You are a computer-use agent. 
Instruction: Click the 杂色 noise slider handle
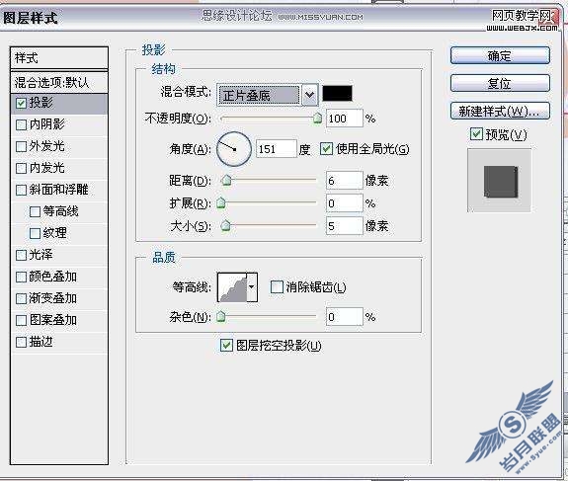pos(221,317)
